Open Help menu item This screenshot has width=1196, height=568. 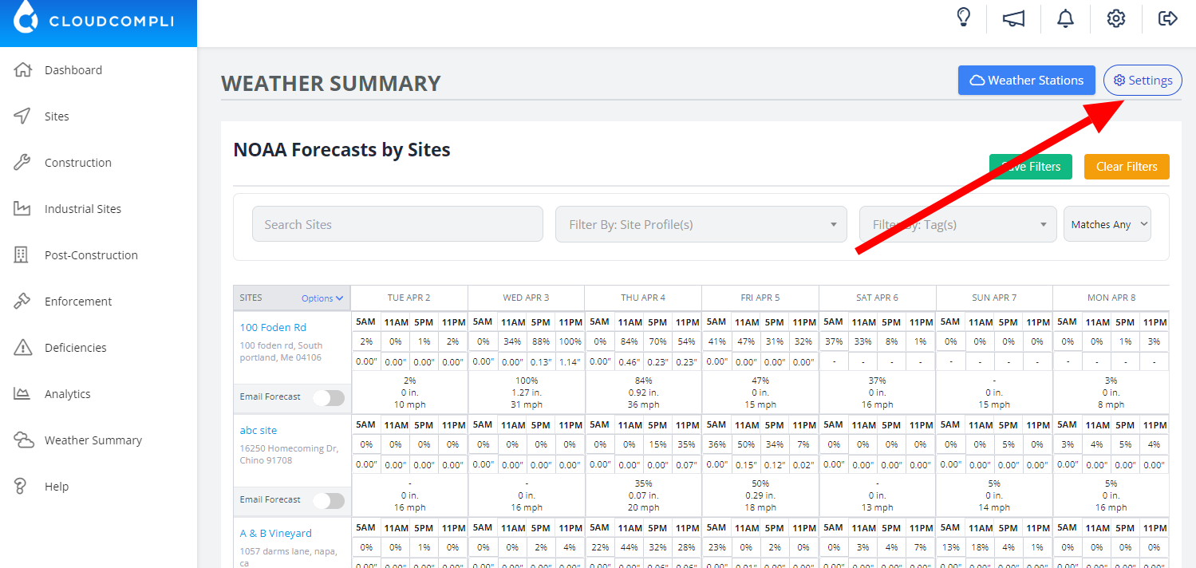(x=57, y=487)
